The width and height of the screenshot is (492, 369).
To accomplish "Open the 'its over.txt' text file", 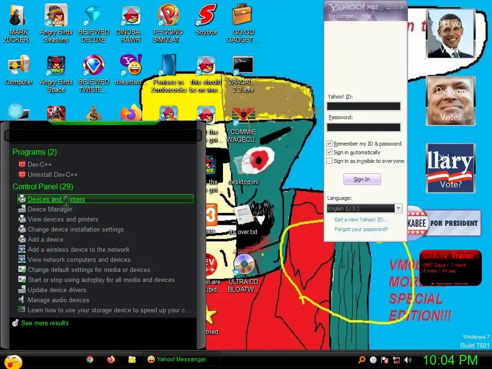I will [243, 220].
